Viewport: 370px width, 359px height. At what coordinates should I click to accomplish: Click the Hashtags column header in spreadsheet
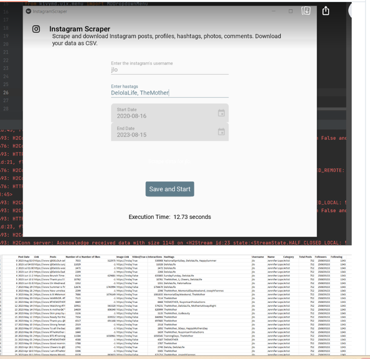click(169, 257)
